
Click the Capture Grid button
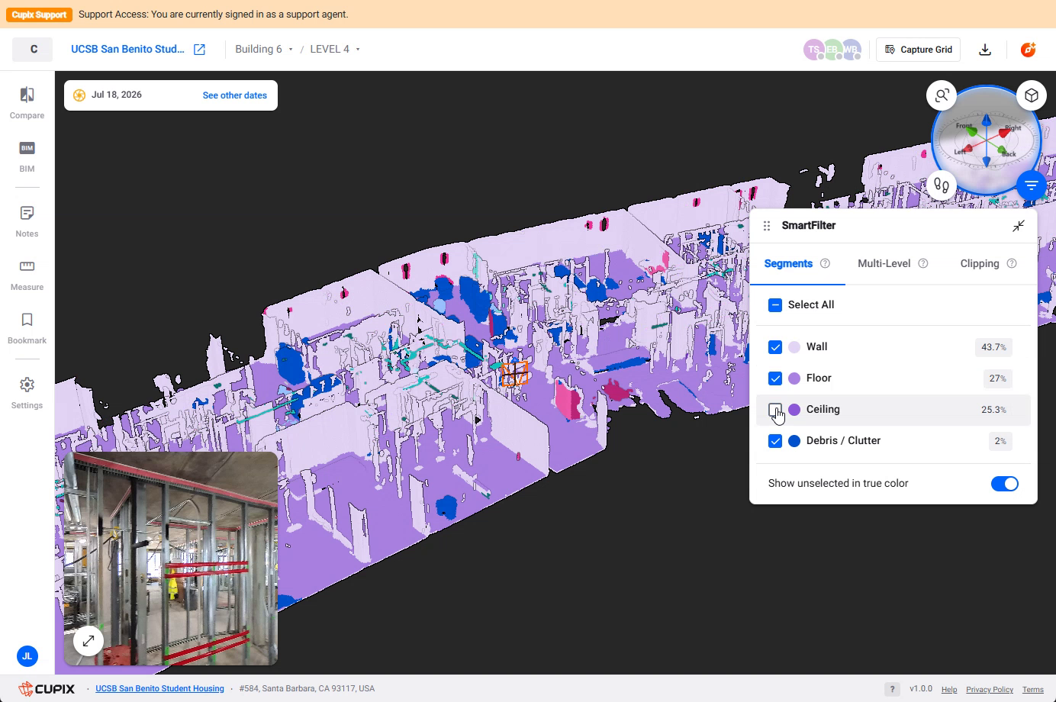pos(918,50)
